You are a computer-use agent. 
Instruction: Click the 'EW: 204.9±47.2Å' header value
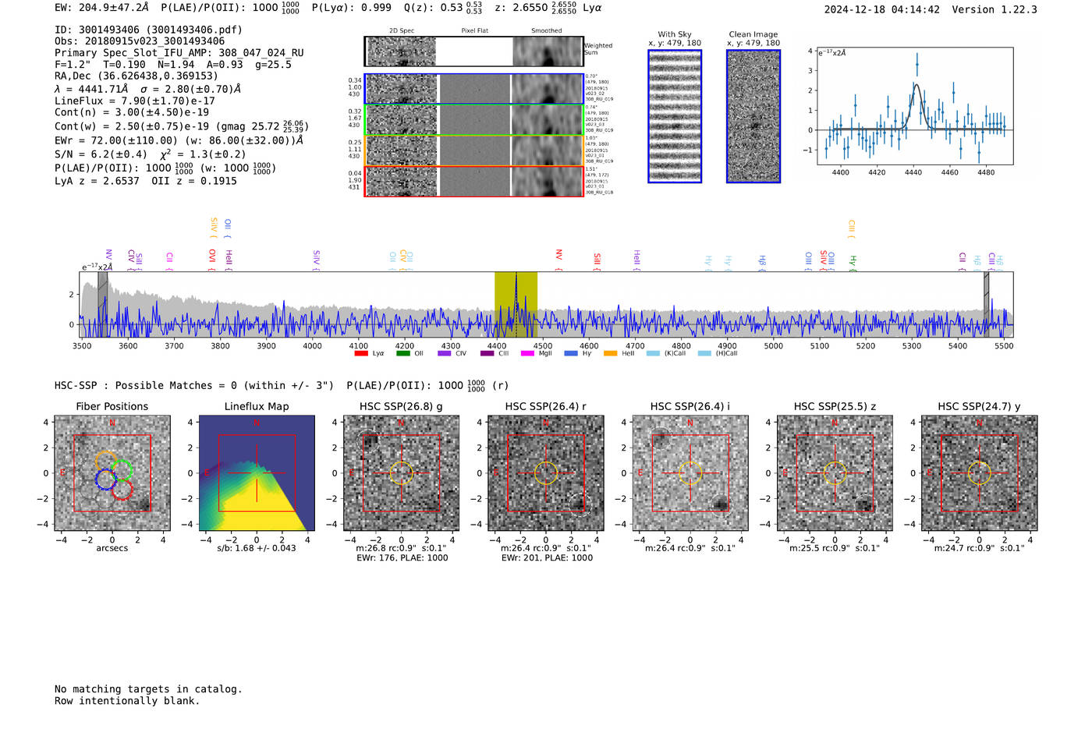(101, 8)
